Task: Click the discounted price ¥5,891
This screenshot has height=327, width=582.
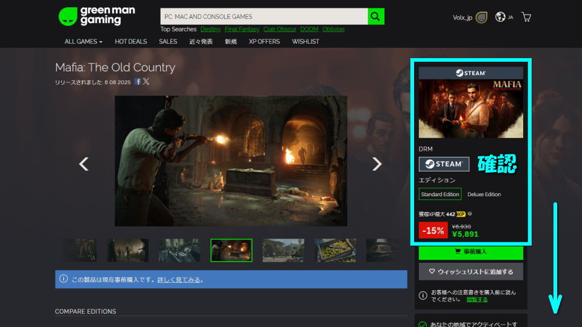Action: 465,234
